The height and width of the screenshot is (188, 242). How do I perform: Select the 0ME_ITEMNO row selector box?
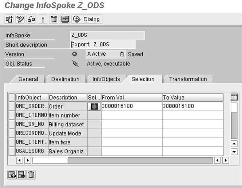12,115
